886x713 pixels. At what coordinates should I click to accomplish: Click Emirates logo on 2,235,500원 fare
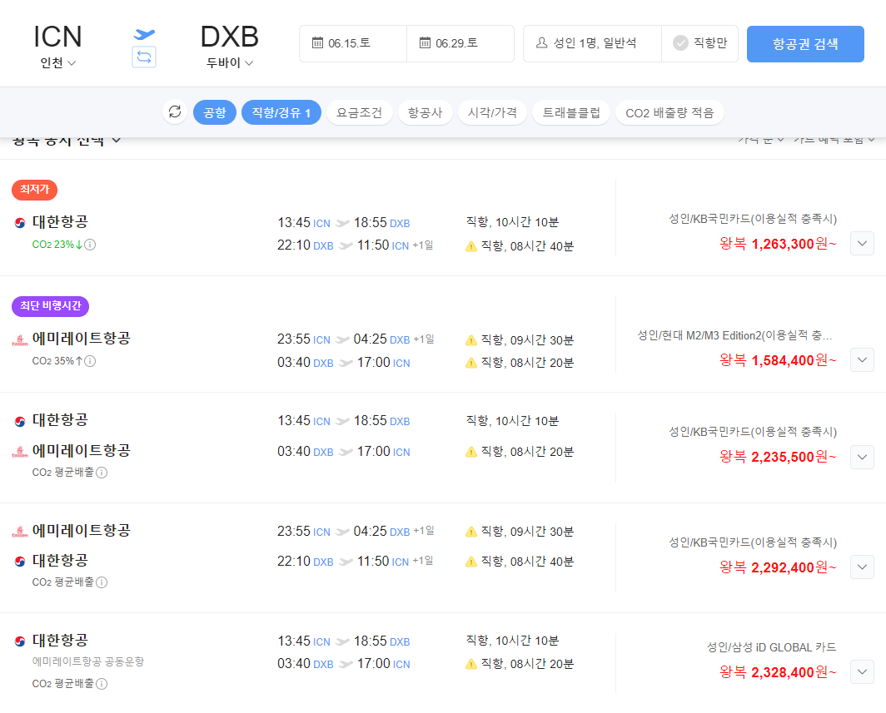[x=20, y=451]
